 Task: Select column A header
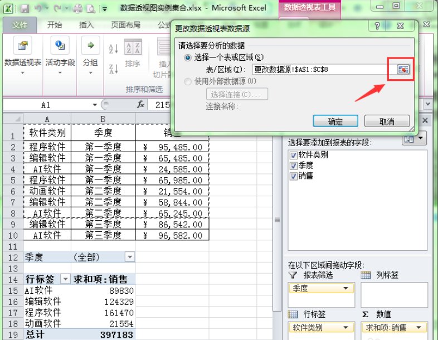47,119
